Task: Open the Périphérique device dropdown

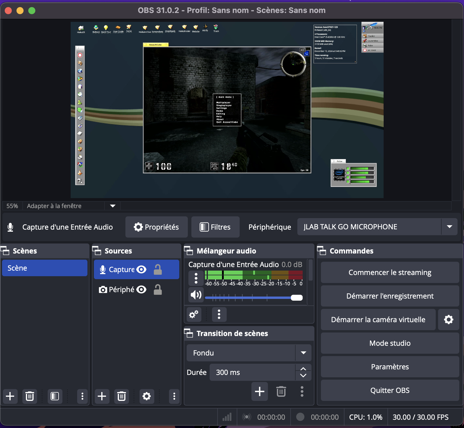Action: (x=449, y=227)
